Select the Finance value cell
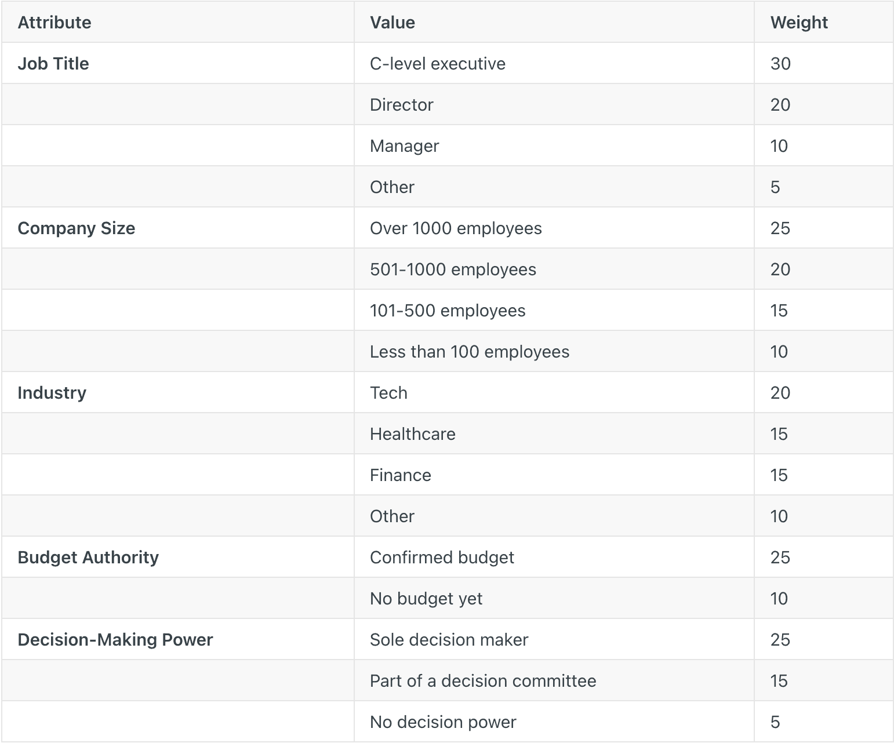 [x=401, y=475]
